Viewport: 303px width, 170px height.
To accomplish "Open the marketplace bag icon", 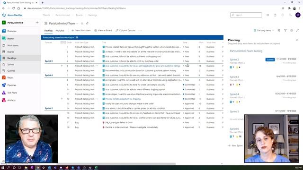I will pos(275,15).
